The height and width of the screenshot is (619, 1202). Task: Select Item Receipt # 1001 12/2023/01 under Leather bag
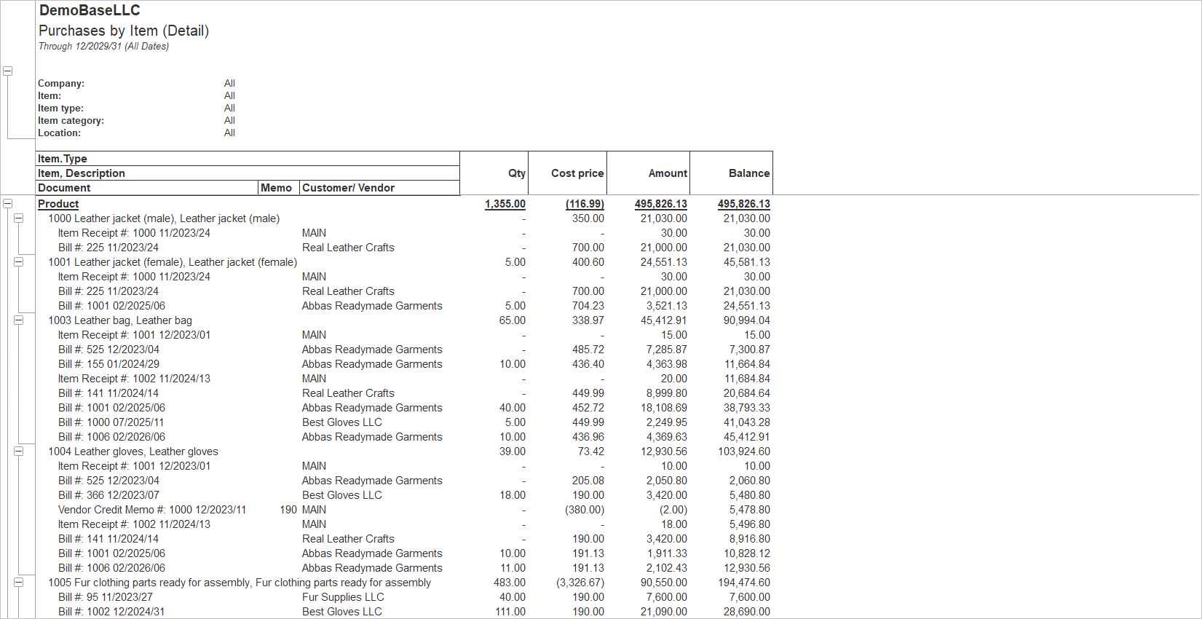(134, 335)
